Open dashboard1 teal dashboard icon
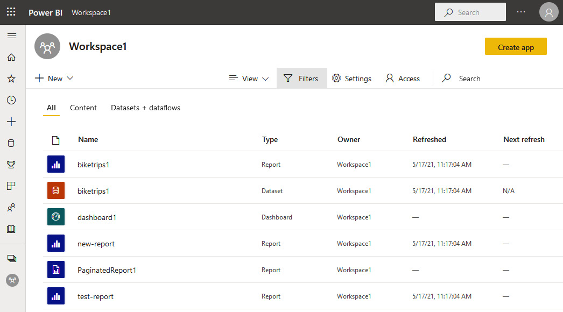 point(56,217)
